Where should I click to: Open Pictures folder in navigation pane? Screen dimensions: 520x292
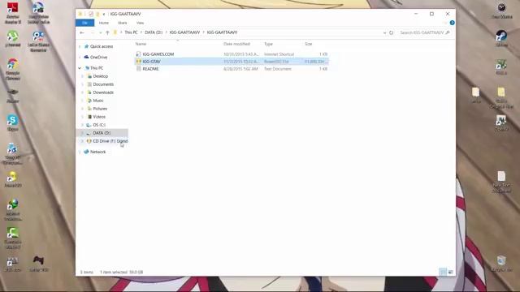(x=100, y=109)
